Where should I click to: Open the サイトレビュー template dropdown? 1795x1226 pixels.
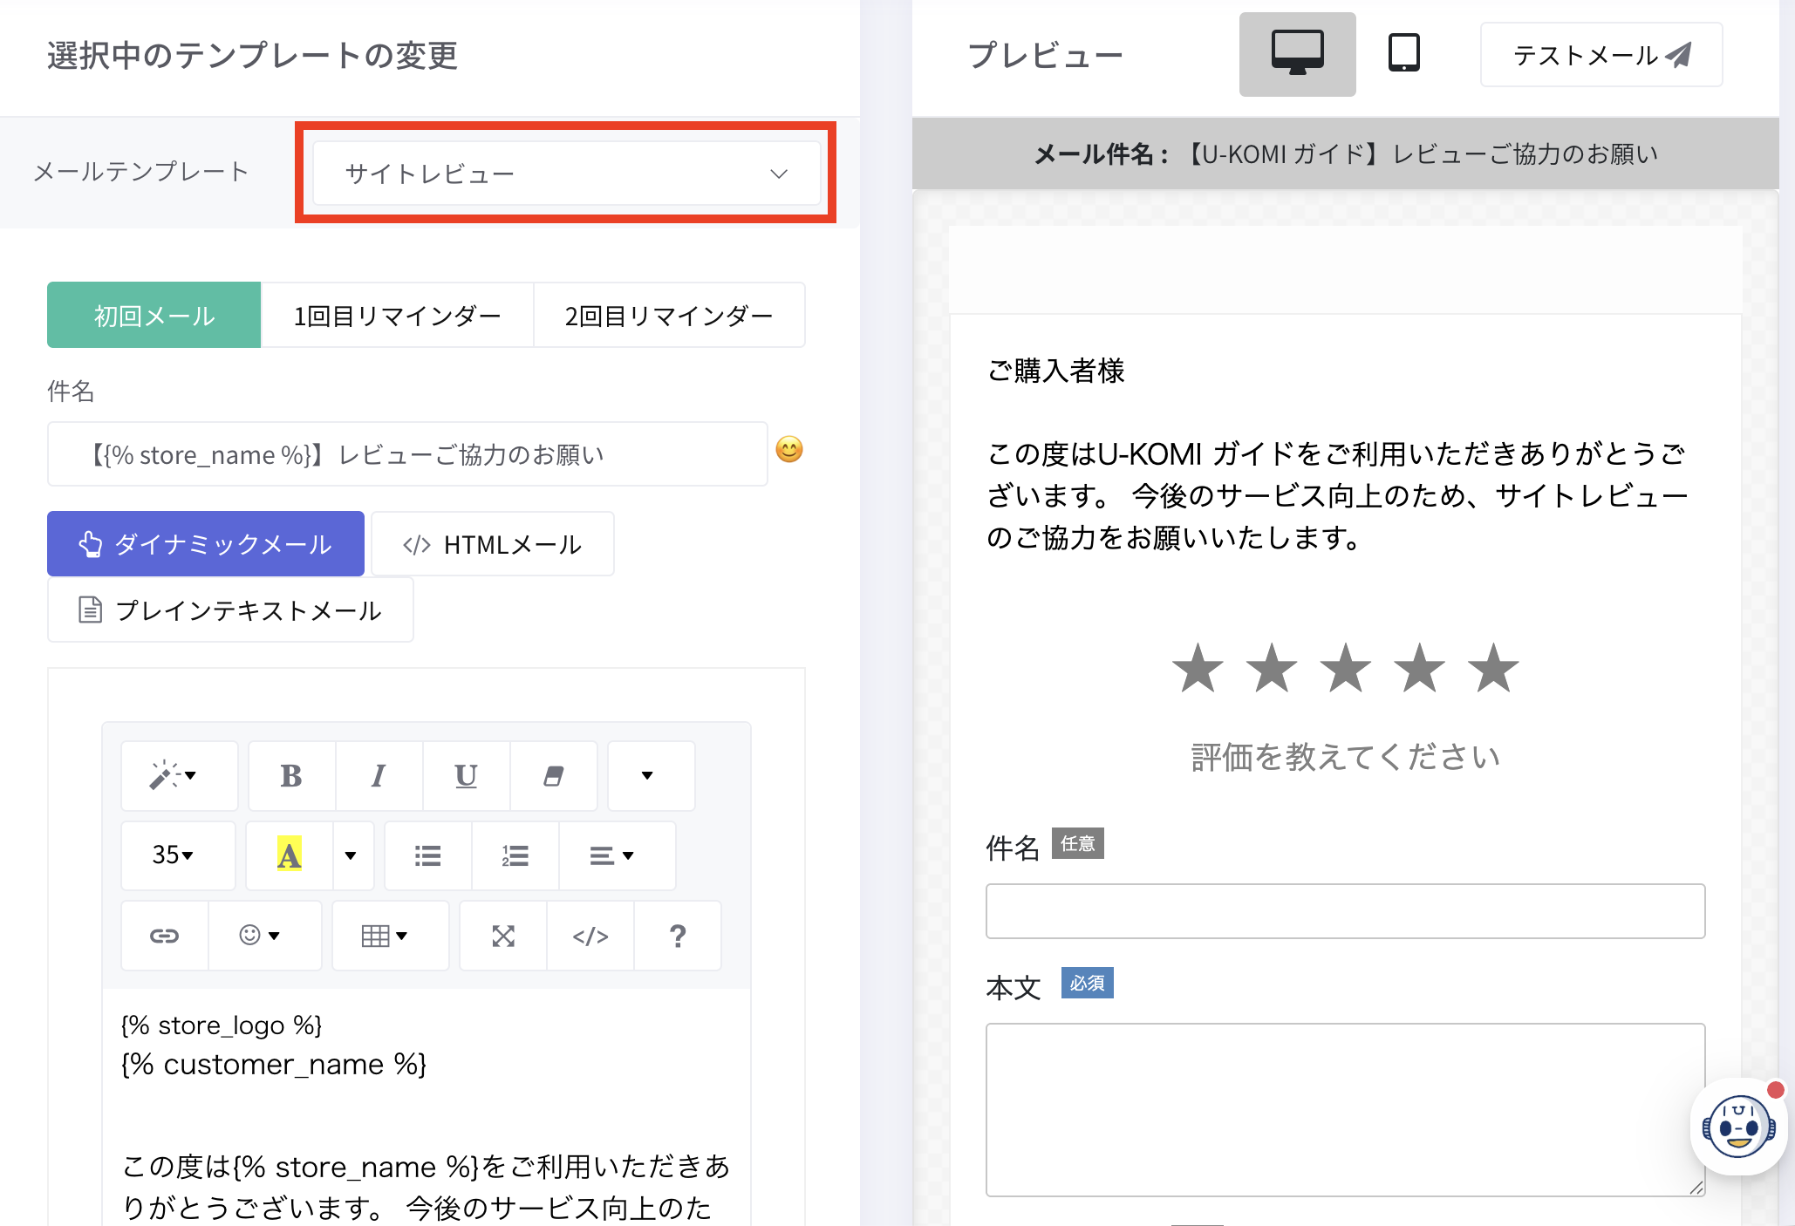coord(565,174)
